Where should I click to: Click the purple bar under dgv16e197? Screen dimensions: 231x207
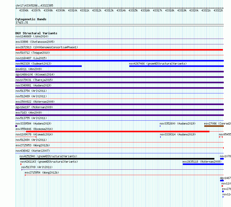coord(119,110)
